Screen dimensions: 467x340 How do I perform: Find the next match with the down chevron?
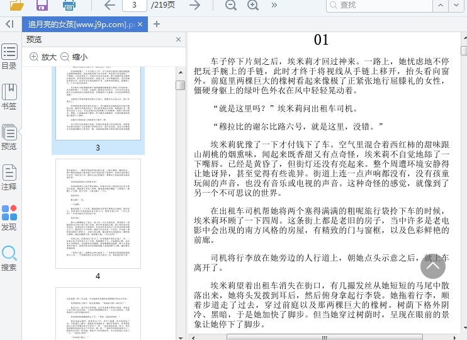[456, 5]
